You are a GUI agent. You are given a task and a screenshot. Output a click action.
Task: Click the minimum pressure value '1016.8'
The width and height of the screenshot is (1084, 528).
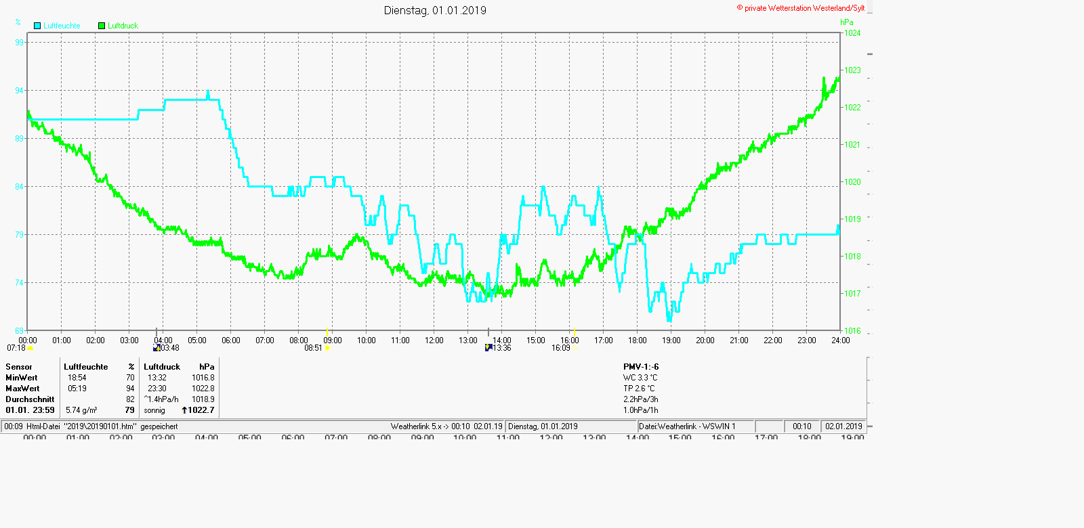[203, 378]
